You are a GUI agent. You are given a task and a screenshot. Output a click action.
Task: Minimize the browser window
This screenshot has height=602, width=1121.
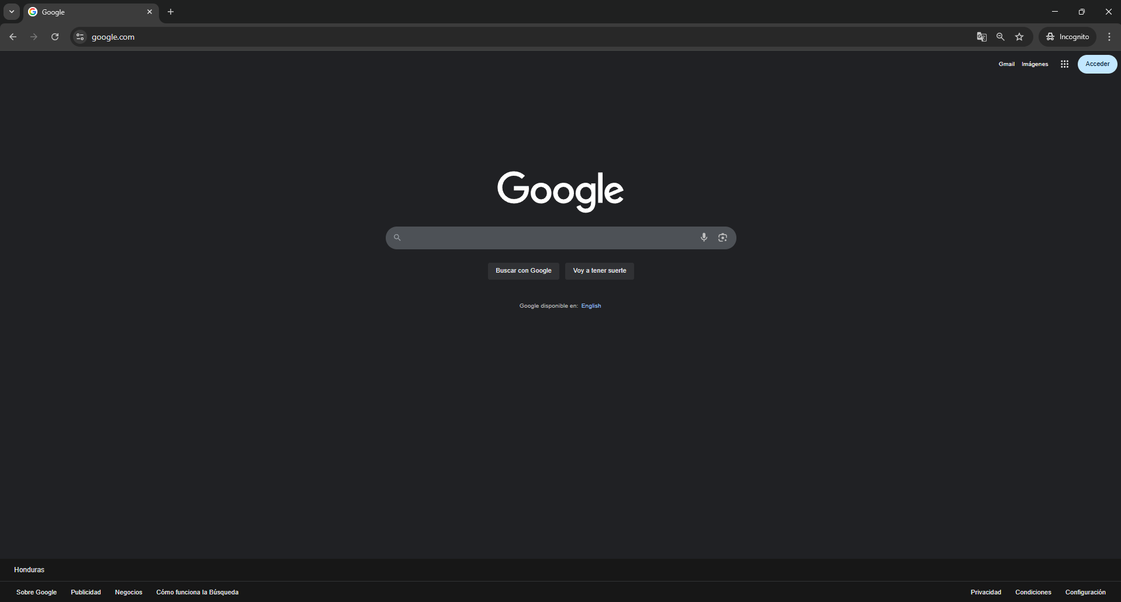tap(1055, 12)
